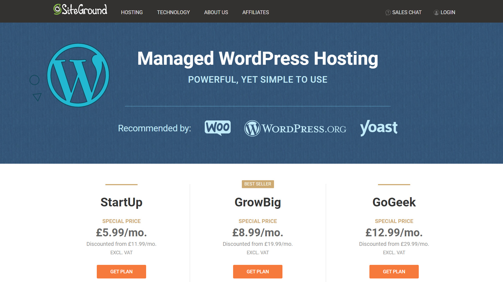The image size is (503, 282).
Task: Open the HOSTING menu
Action: click(132, 12)
